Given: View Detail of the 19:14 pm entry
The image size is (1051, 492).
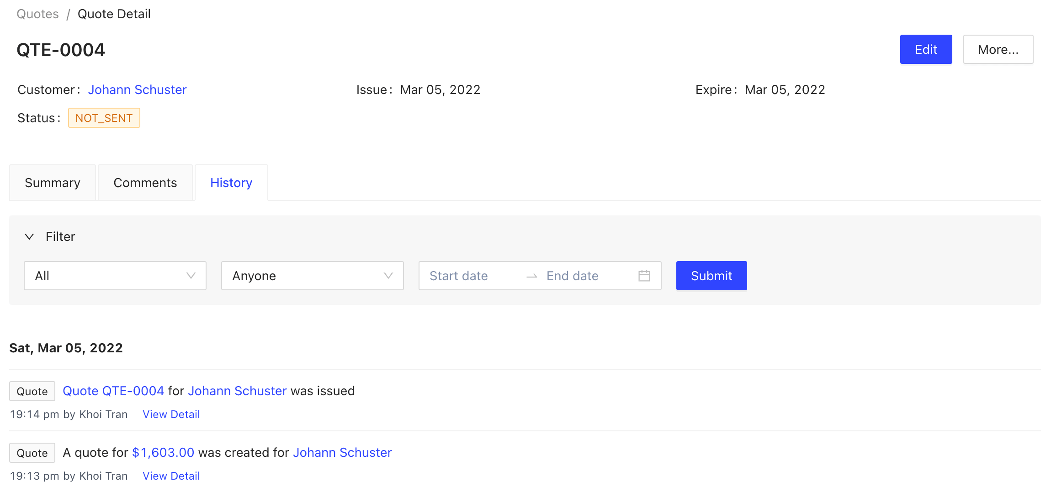Looking at the screenshot, I should pyautogui.click(x=171, y=414).
